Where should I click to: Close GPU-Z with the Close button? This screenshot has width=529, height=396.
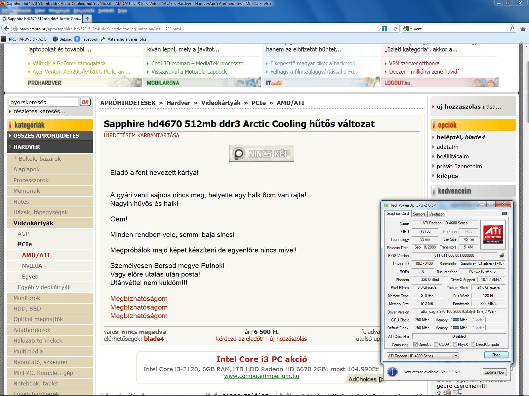(x=496, y=355)
